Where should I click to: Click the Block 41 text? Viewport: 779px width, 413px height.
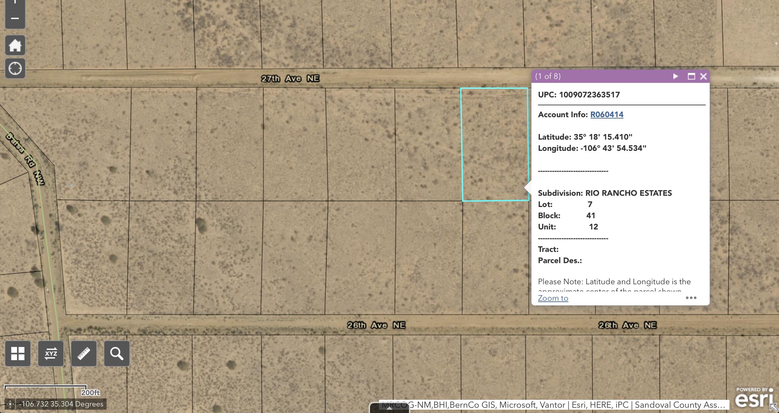pos(567,216)
